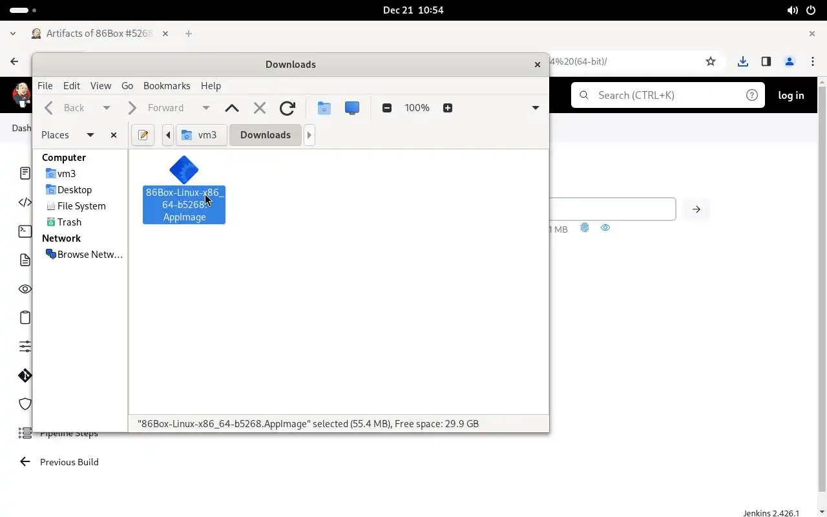Toggle browser side panel icon

766,61
